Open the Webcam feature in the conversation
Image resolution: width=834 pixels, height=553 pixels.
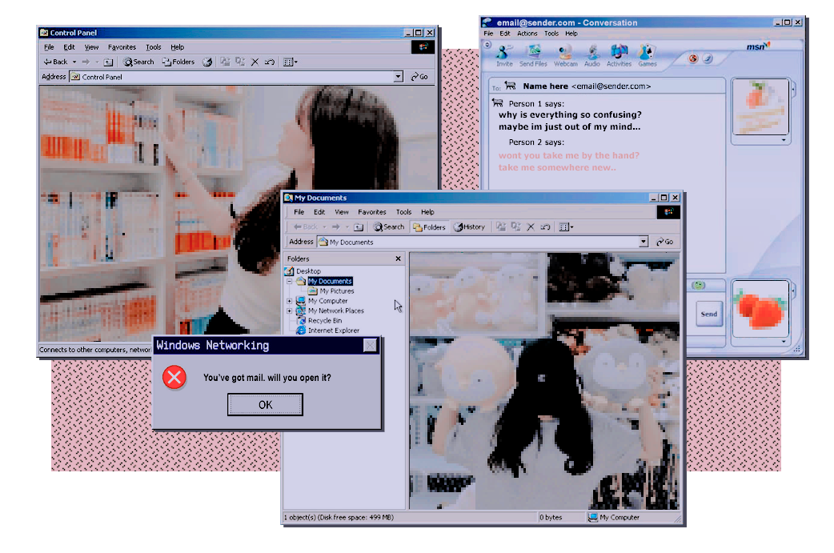tap(565, 52)
